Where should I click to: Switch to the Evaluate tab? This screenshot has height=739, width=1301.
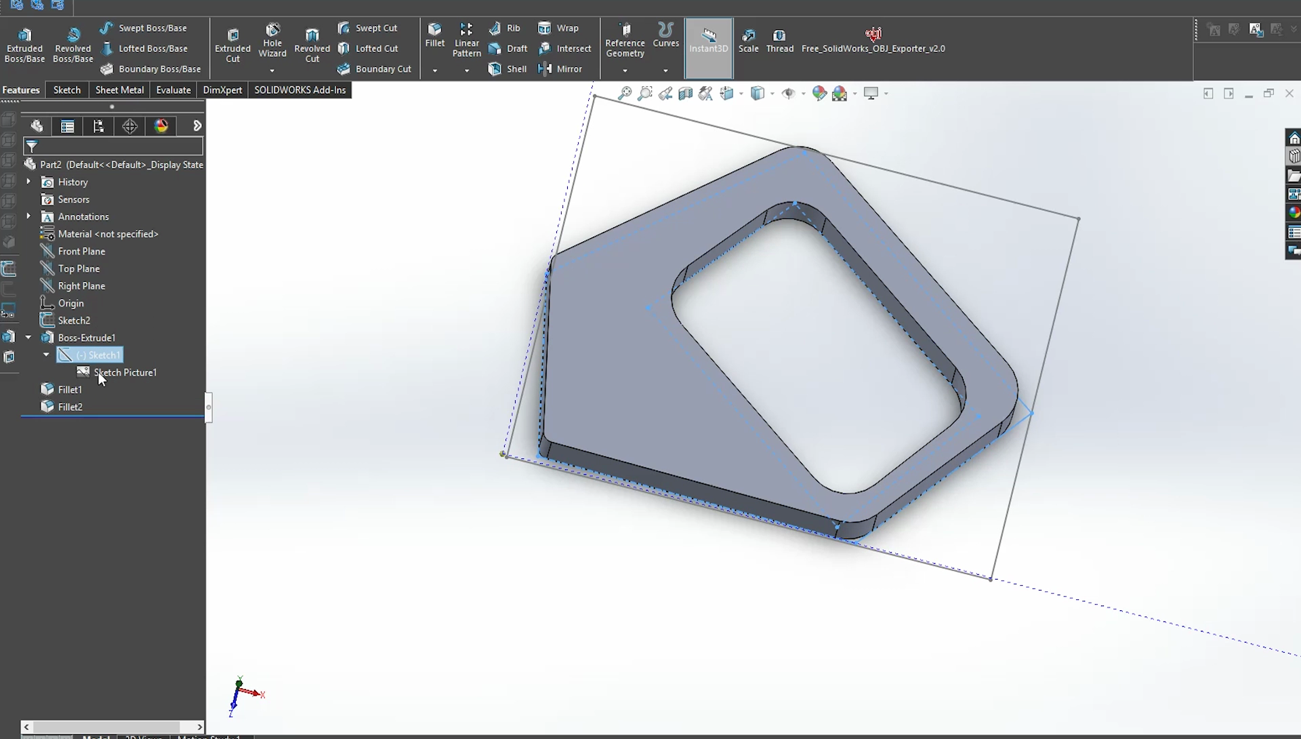(173, 89)
